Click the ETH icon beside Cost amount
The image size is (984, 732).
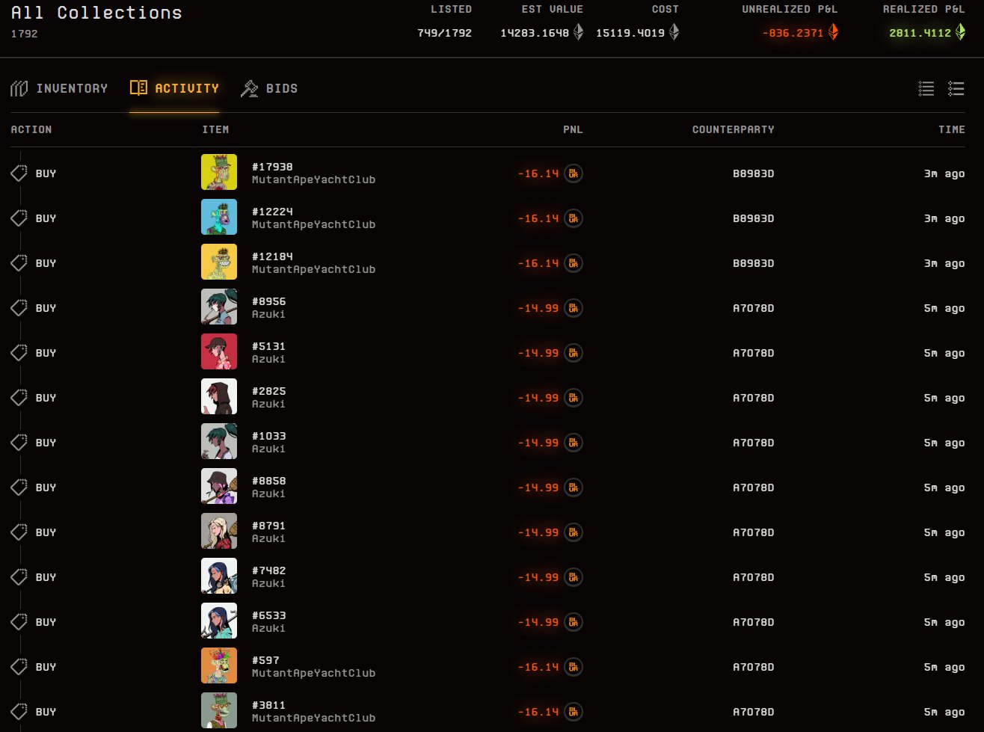tap(674, 32)
